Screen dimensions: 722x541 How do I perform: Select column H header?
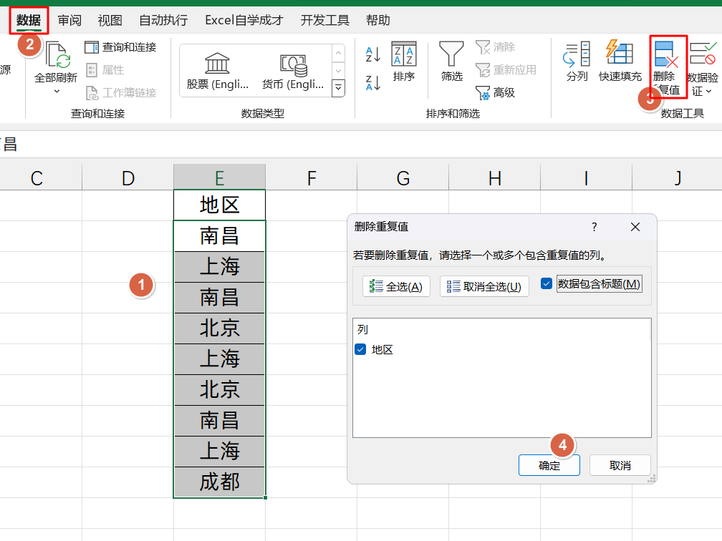(494, 177)
